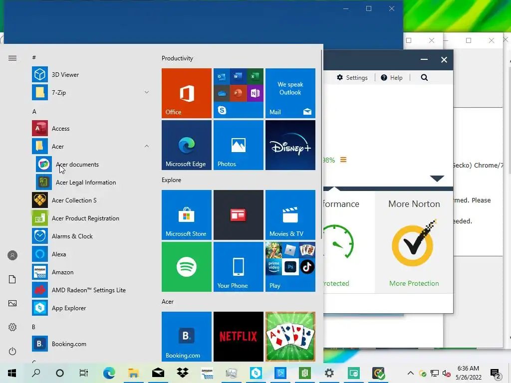Open Settings gear in Start sidebar
Viewport: 511px width, 383px height.
(12, 327)
